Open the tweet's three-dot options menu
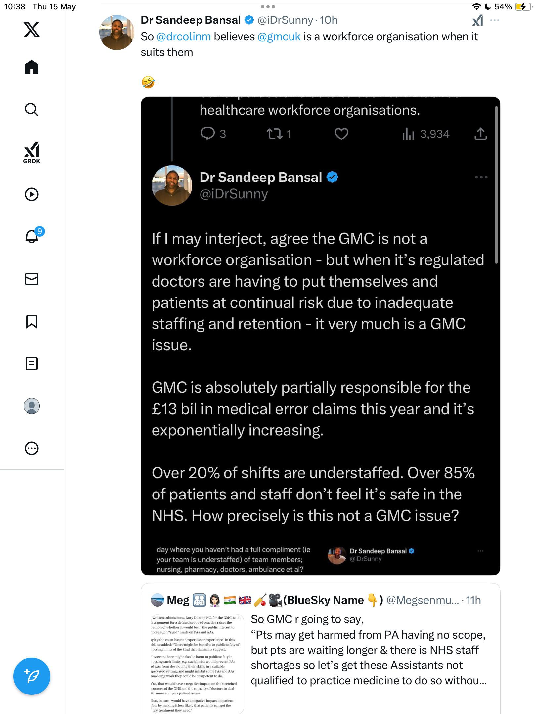Image resolution: width=536 pixels, height=714 pixels. tap(495, 20)
